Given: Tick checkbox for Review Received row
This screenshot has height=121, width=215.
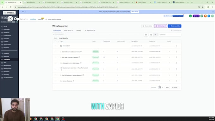Looking at the screenshot, I should pyautogui.click(x=55, y=81).
